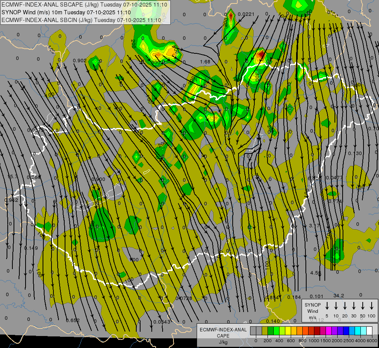Select the gold CAPE legend swatch after 600

[294, 331]
